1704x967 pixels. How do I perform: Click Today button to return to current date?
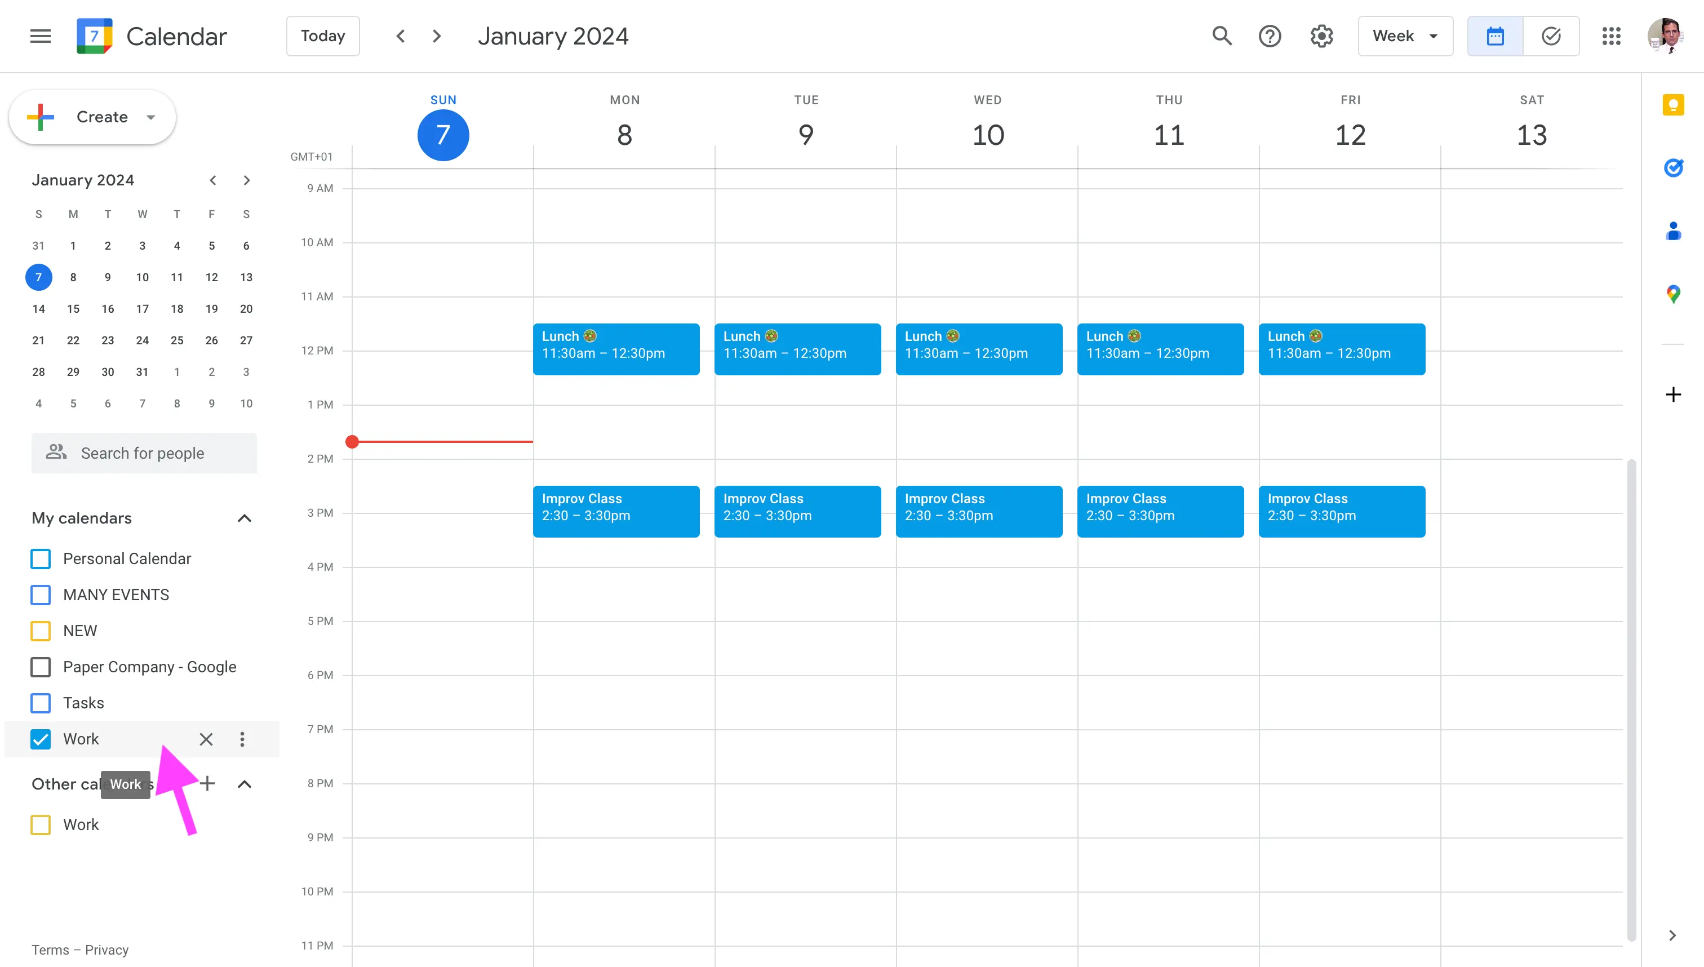323,35
